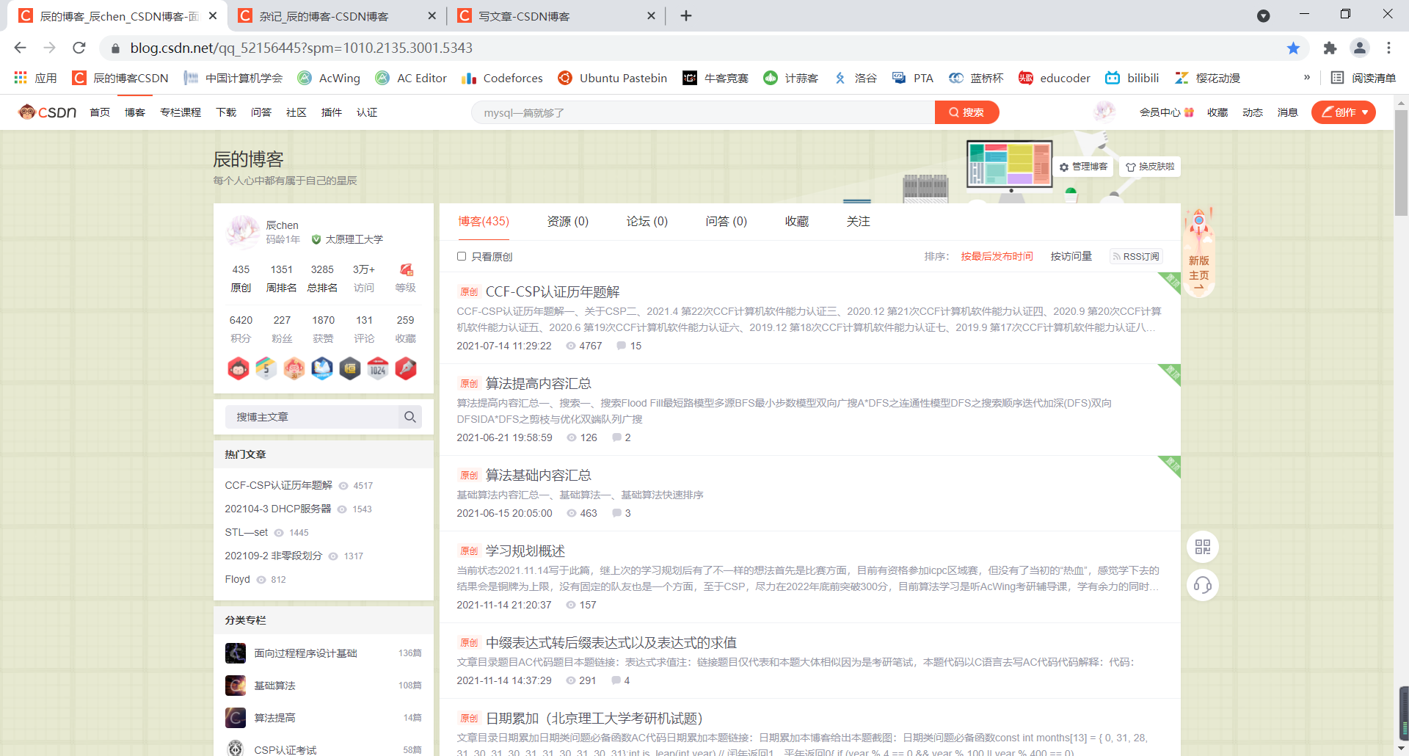Screen dimensions: 1409x756
Task: Switch to the 问答 (0) tab
Action: pyautogui.click(x=727, y=222)
